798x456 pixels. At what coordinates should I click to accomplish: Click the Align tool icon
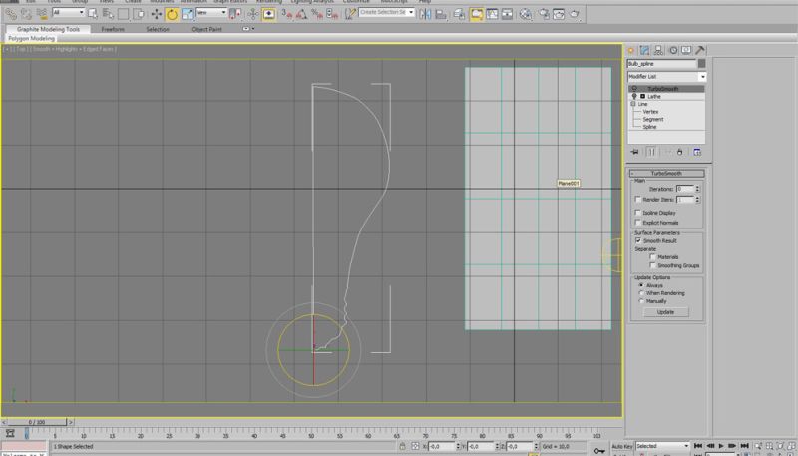pos(441,14)
